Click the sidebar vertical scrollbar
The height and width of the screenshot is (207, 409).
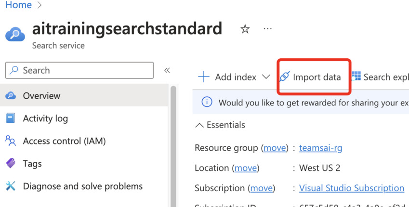[x=173, y=146]
